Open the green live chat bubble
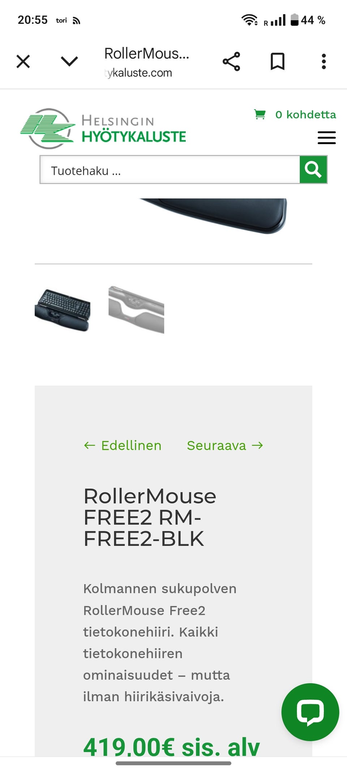 pyautogui.click(x=310, y=712)
